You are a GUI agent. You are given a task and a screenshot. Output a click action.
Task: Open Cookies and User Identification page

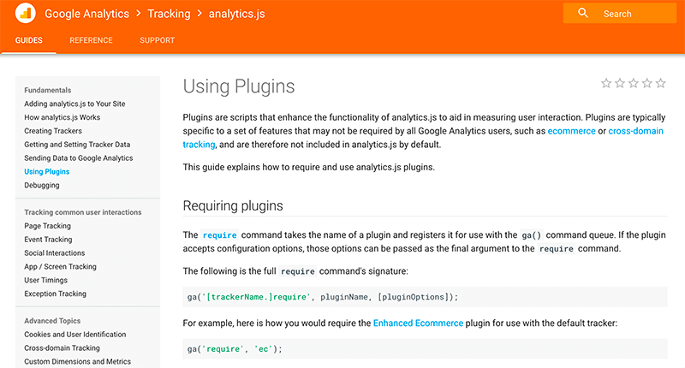[75, 334]
